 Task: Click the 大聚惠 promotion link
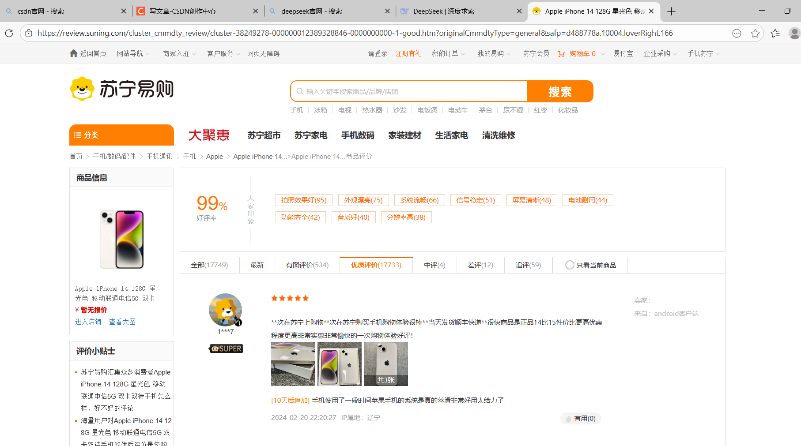(x=209, y=135)
